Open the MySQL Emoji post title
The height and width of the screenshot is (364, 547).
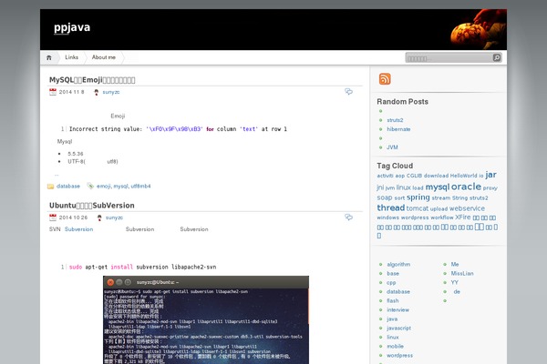click(92, 80)
